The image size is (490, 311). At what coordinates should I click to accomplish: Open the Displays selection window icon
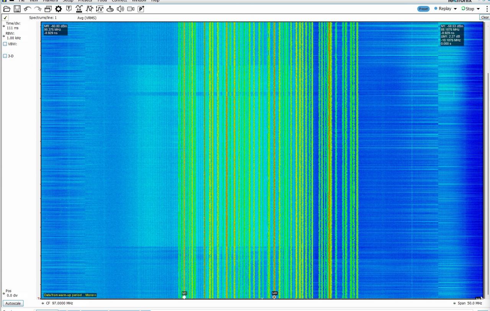[48, 9]
